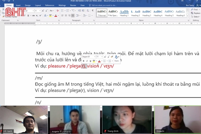The width and height of the screenshot is (201, 134).
Task: Toggle Underline in the ribbon Font group
Action: click(28, 15)
